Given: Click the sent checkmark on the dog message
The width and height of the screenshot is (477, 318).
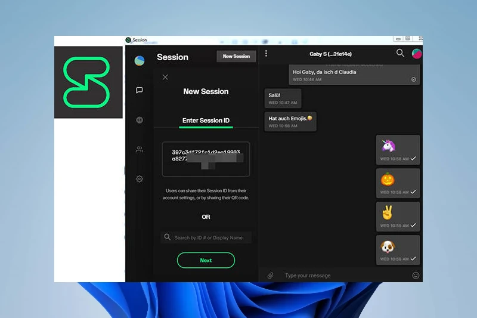Looking at the screenshot, I should point(413,259).
